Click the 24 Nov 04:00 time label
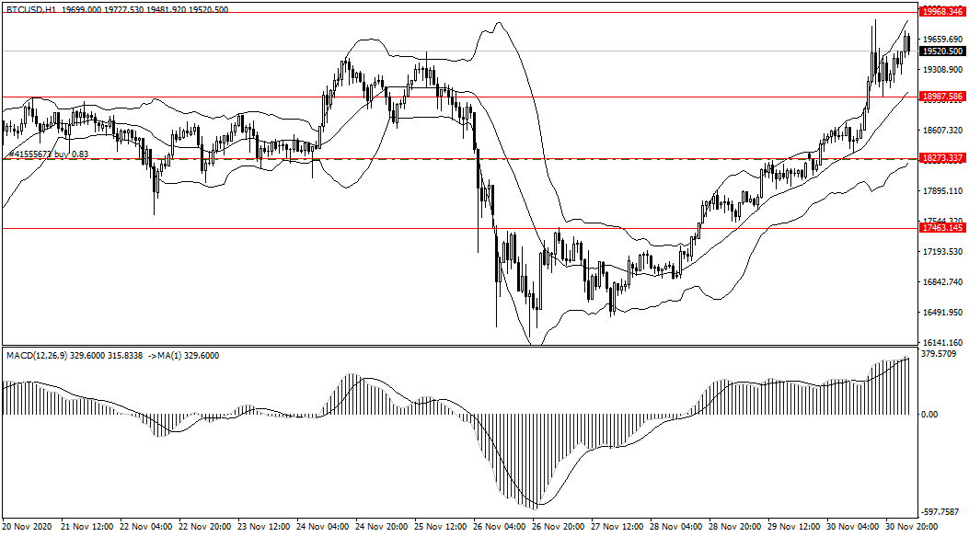The height and width of the screenshot is (537, 969). (x=323, y=528)
